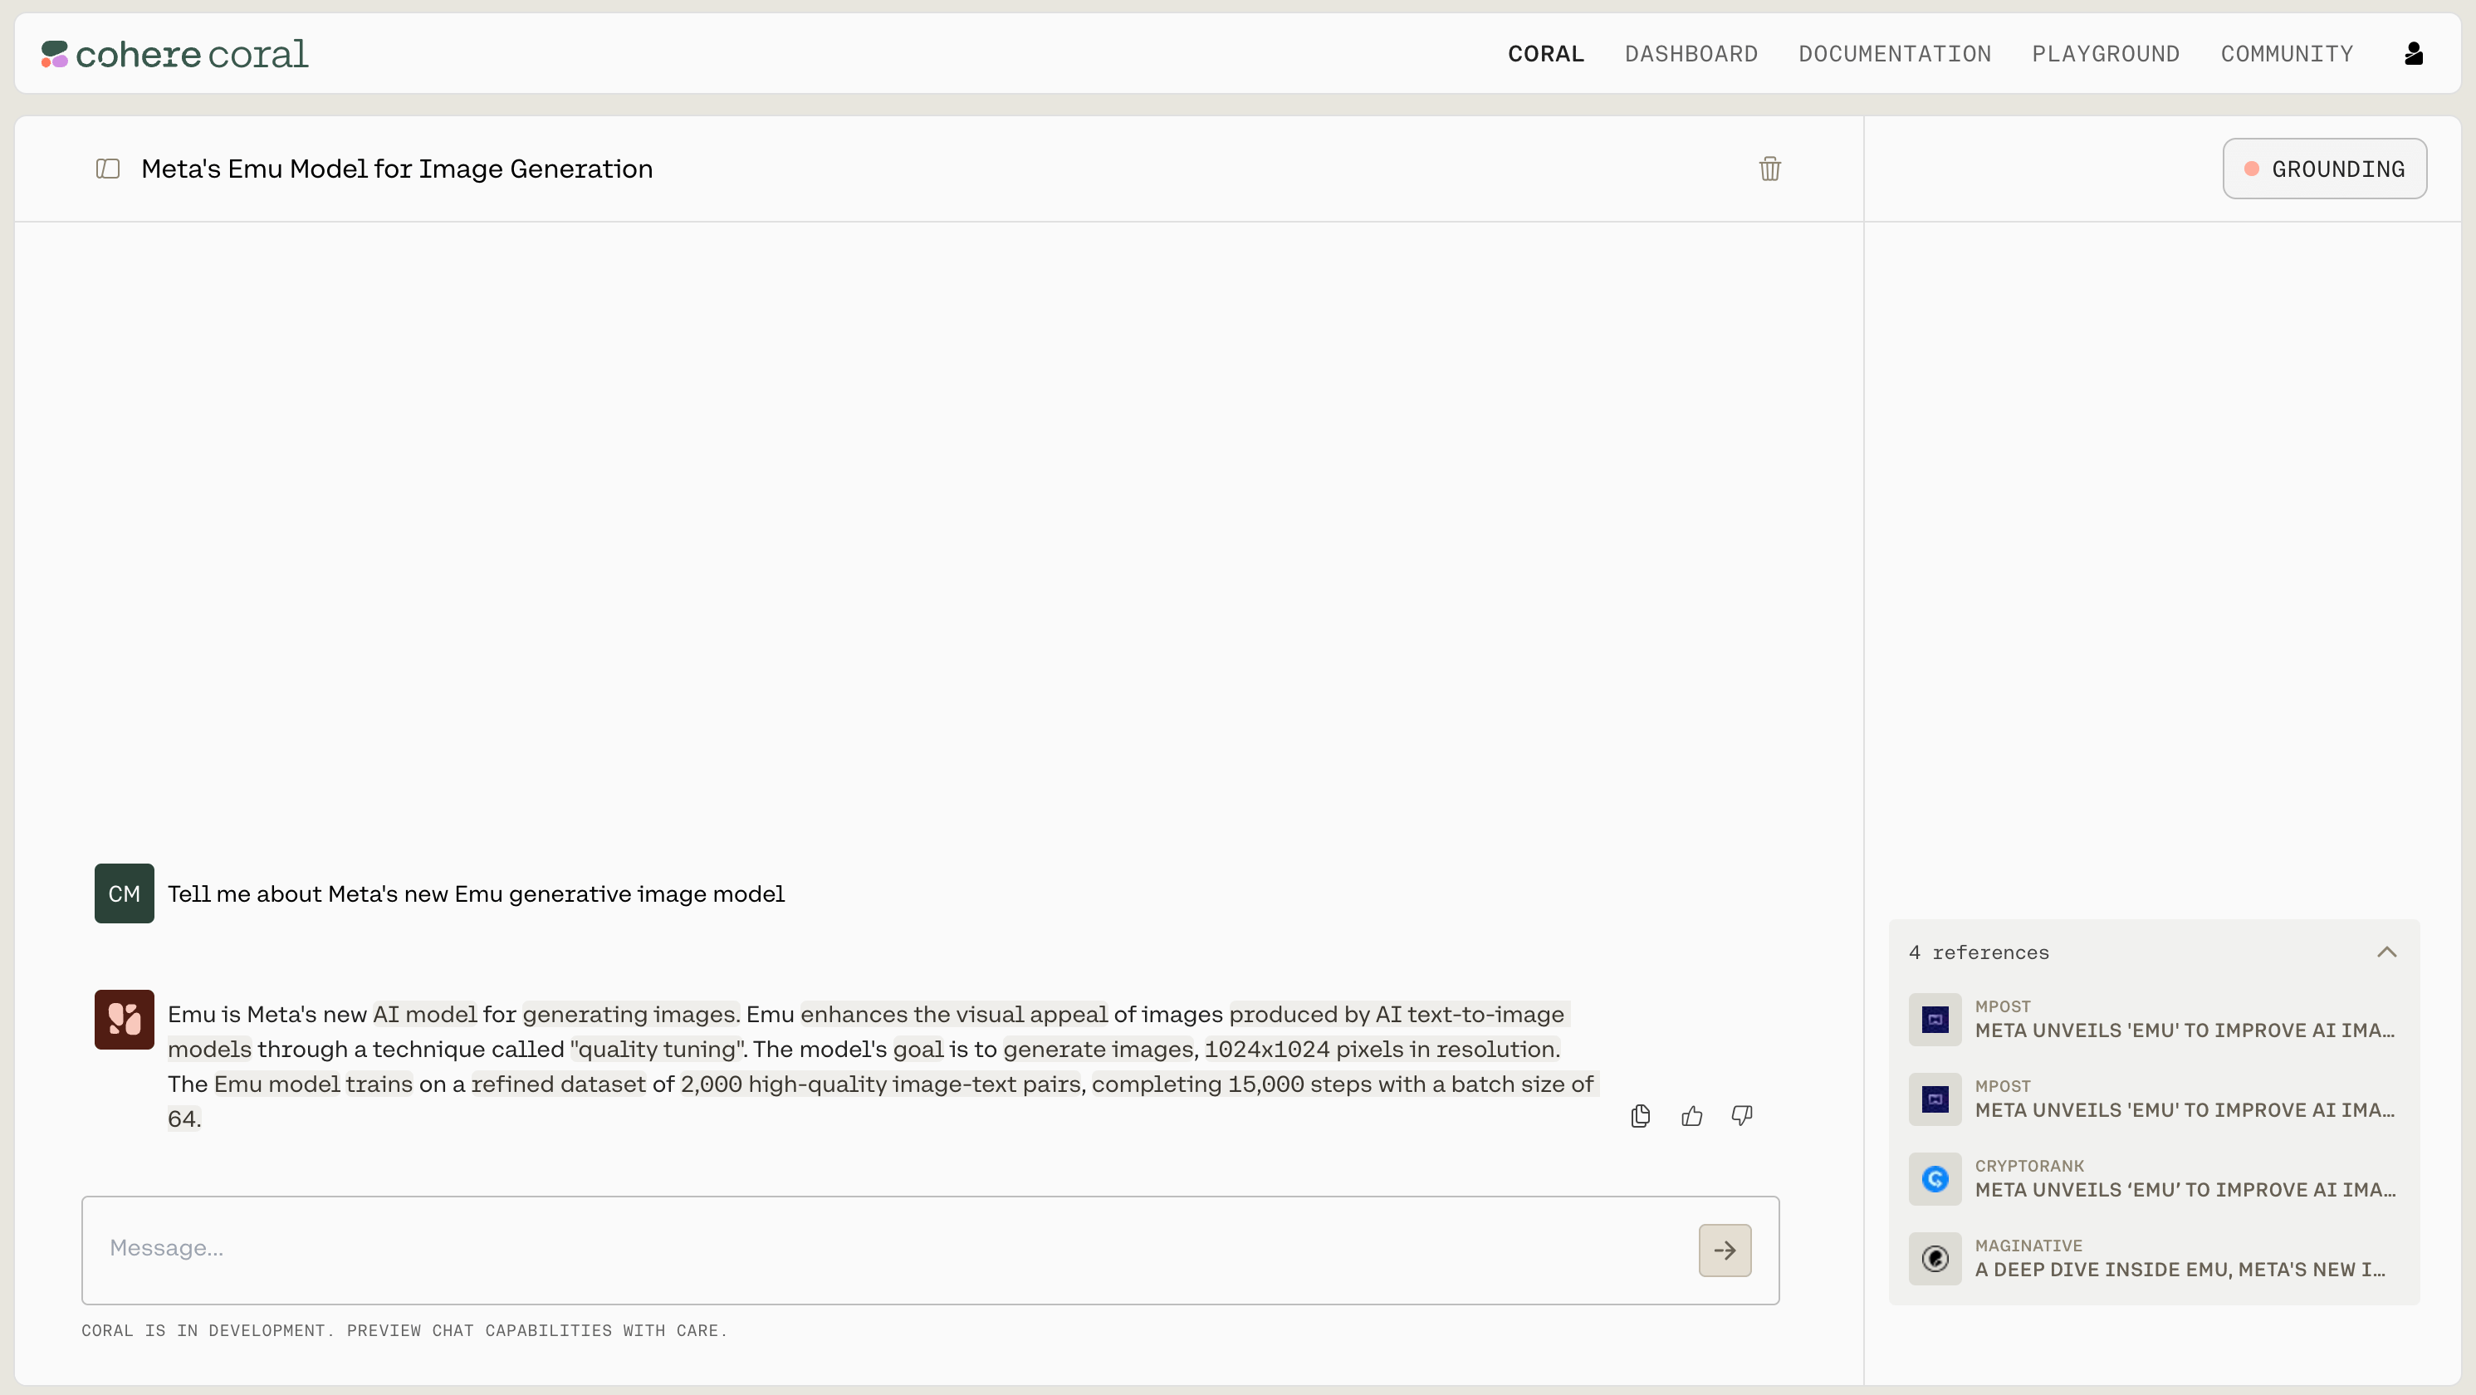The height and width of the screenshot is (1395, 2476).
Task: Give thumbs up to the response
Action: coord(1691,1115)
